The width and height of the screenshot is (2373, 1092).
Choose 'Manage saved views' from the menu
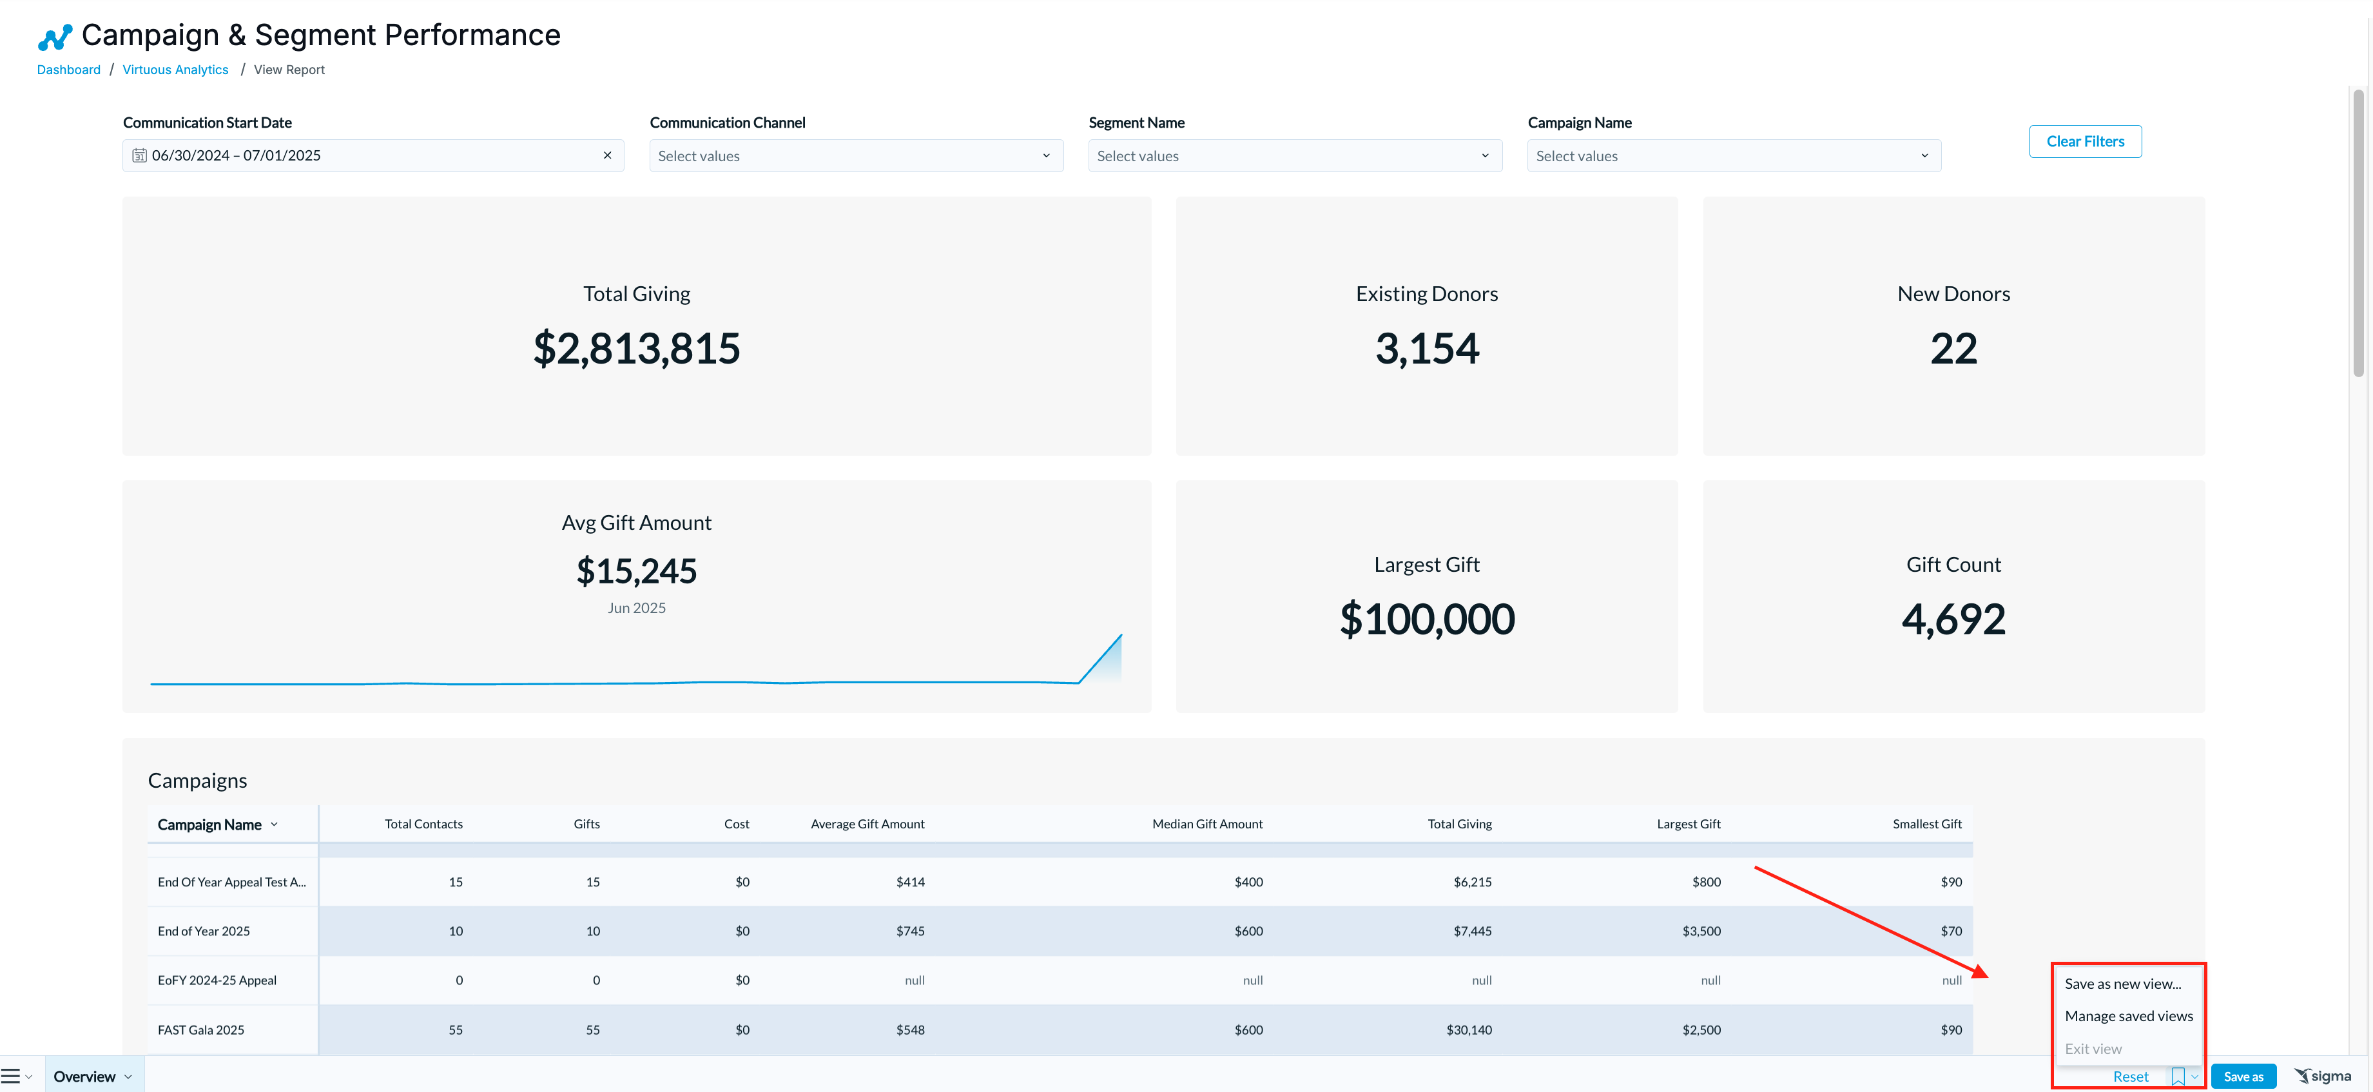click(x=2128, y=1015)
